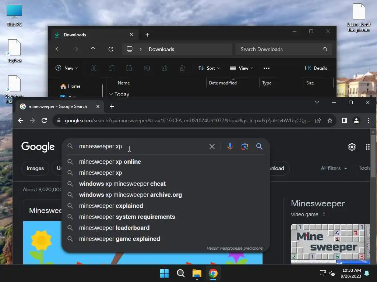Viewport: 377px width, 282px height.
Task: Share this page from the address bar
Action: (318, 120)
